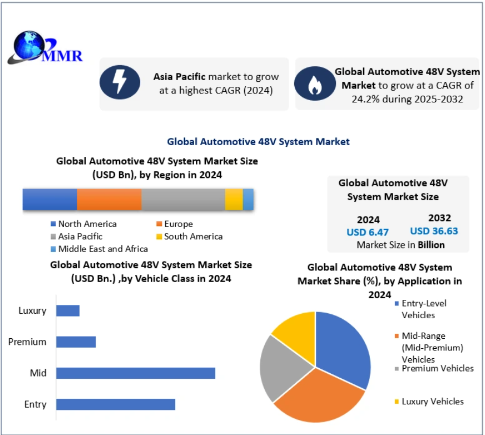Screen dimensions: 485x435
Task: Click the flame icon
Action: (316, 83)
